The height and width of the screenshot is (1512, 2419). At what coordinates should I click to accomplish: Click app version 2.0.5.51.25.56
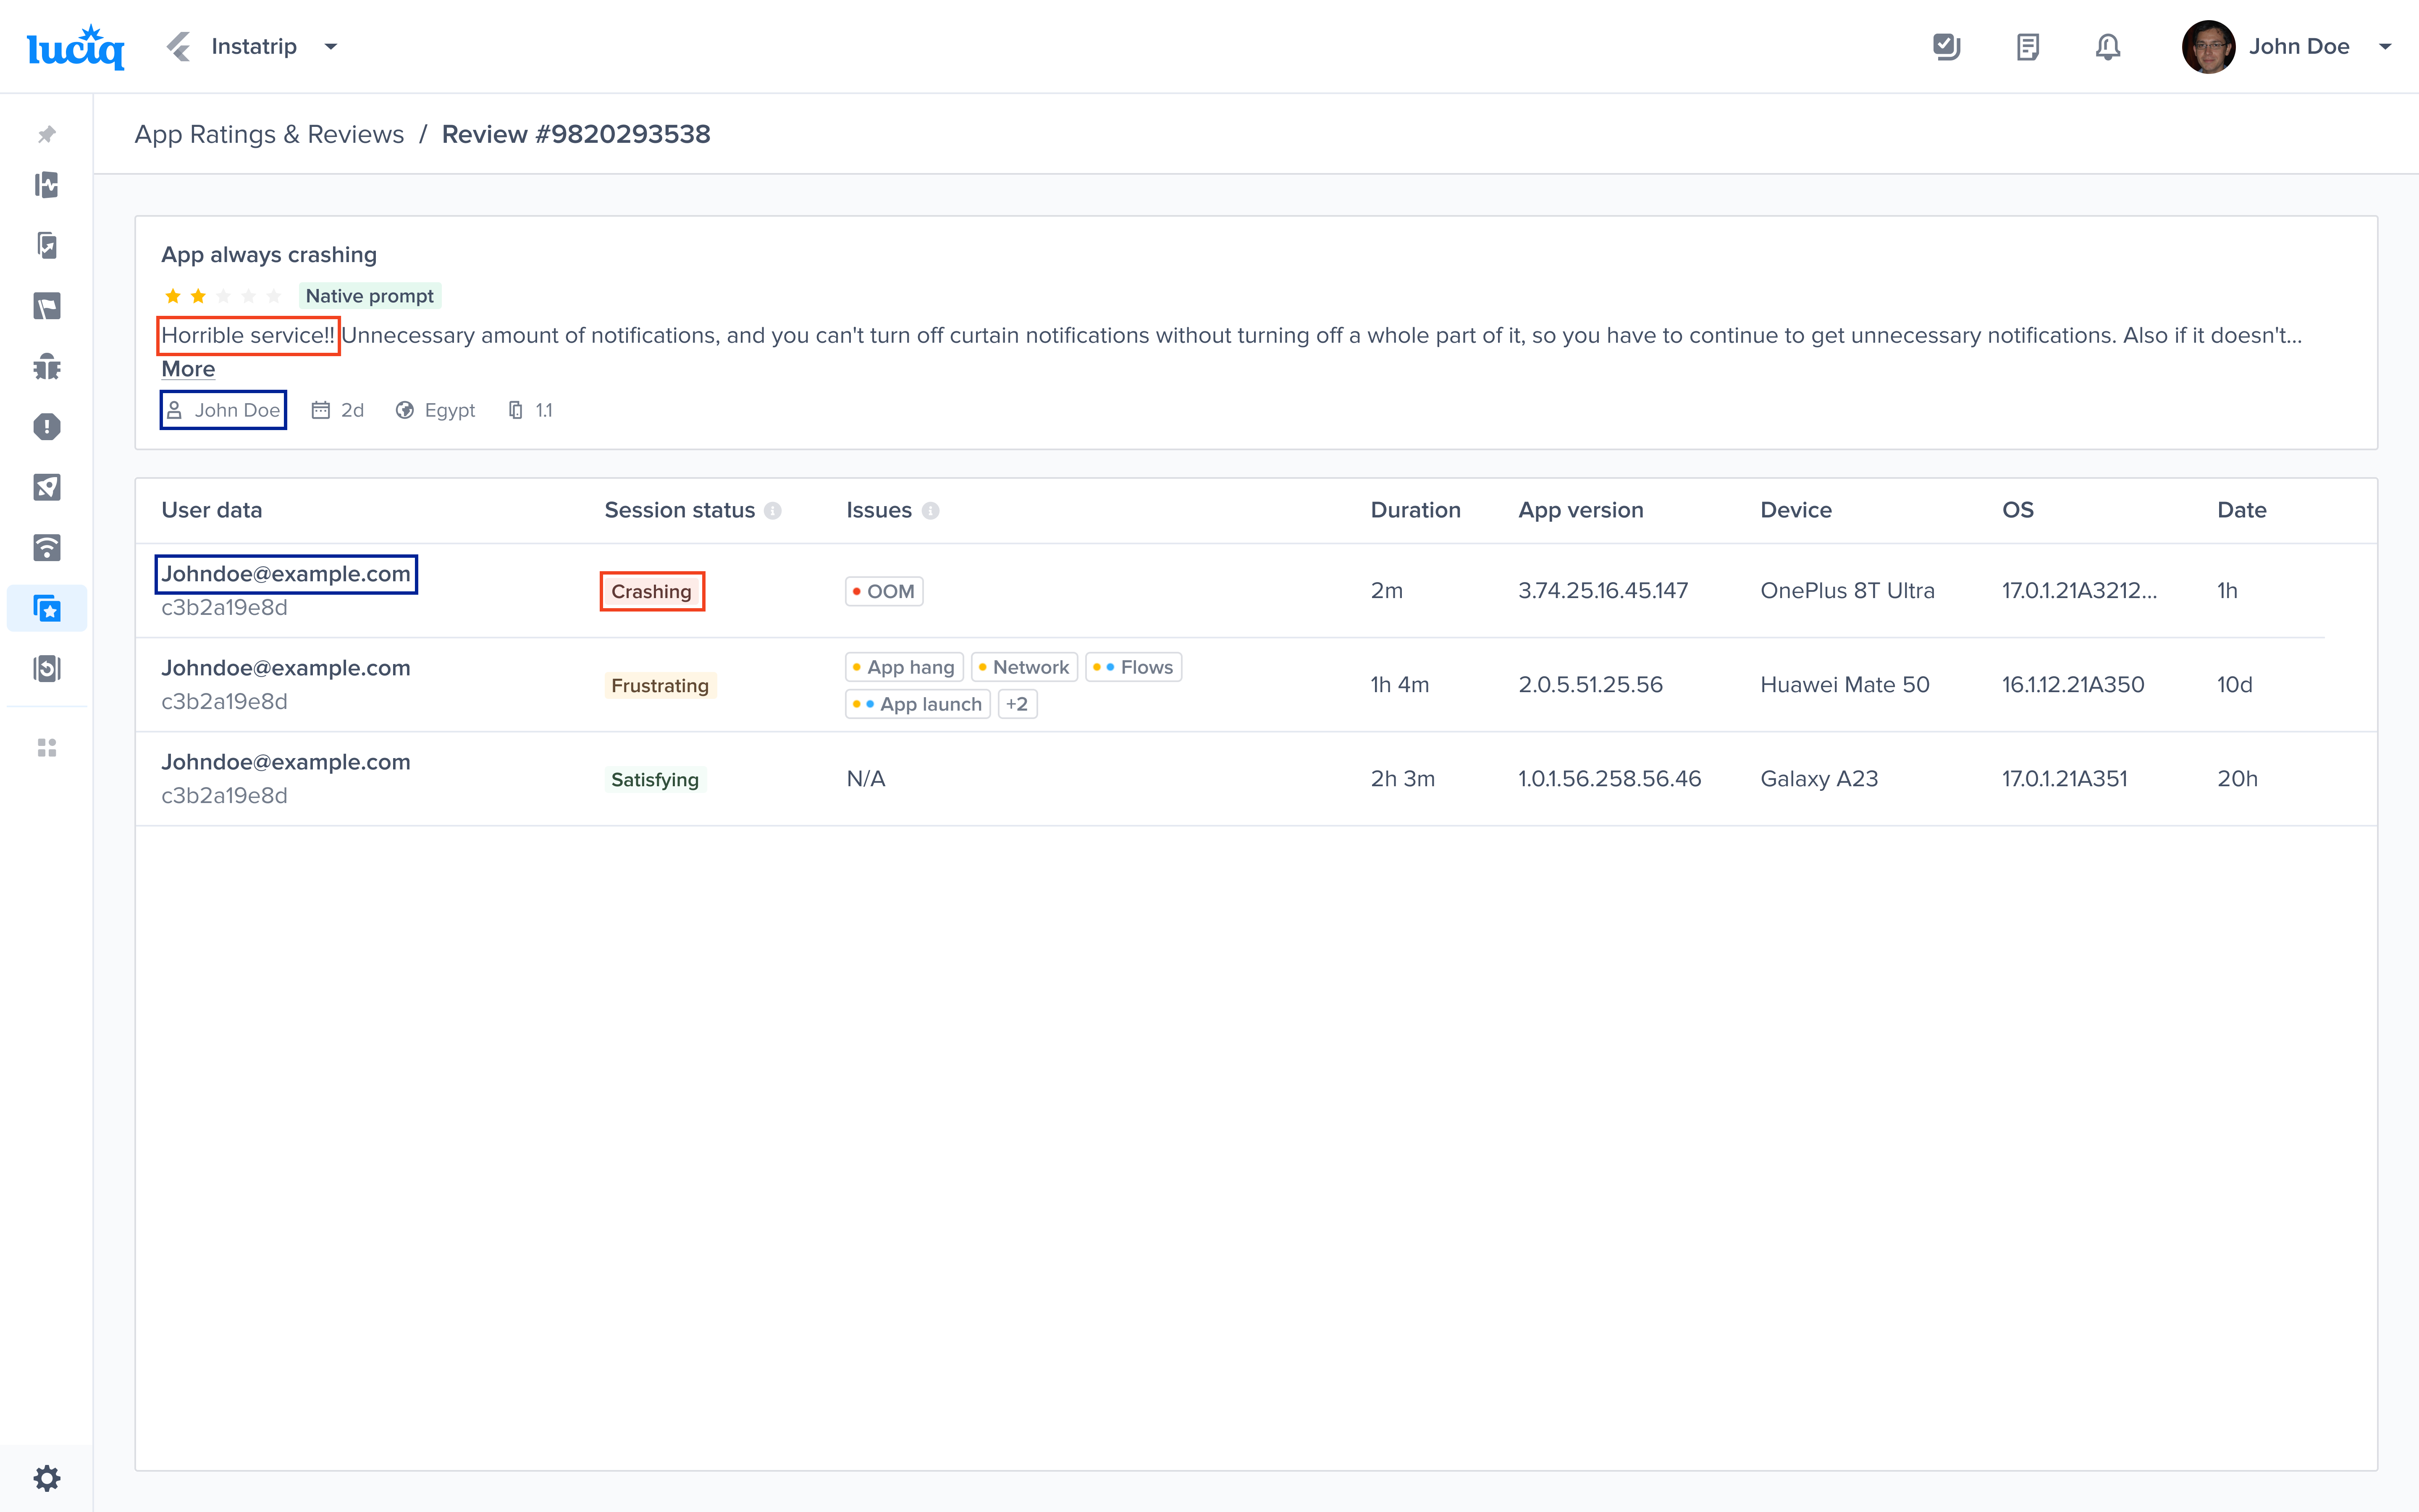pyautogui.click(x=1590, y=684)
